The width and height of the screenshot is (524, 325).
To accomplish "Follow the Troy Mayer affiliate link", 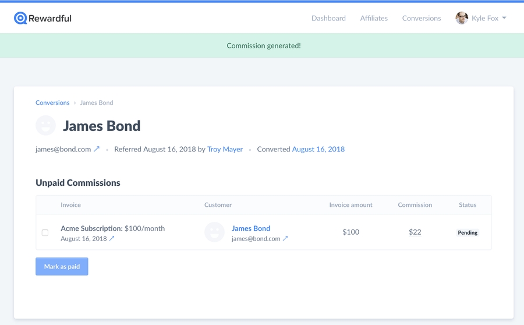I will point(225,149).
